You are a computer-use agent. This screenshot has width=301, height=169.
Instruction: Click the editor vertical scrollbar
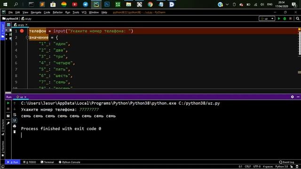(x=300, y=43)
